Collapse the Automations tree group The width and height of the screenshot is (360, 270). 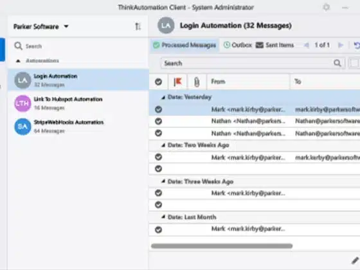click(x=18, y=61)
